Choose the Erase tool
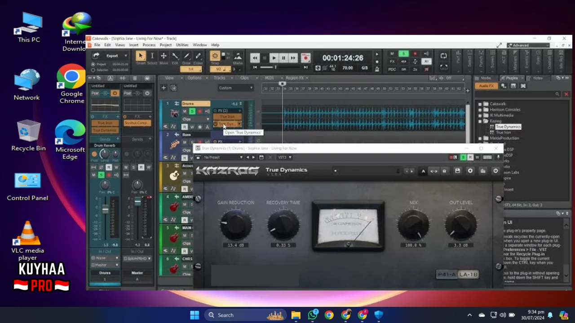Screen dimensions: 575x323 198,56
